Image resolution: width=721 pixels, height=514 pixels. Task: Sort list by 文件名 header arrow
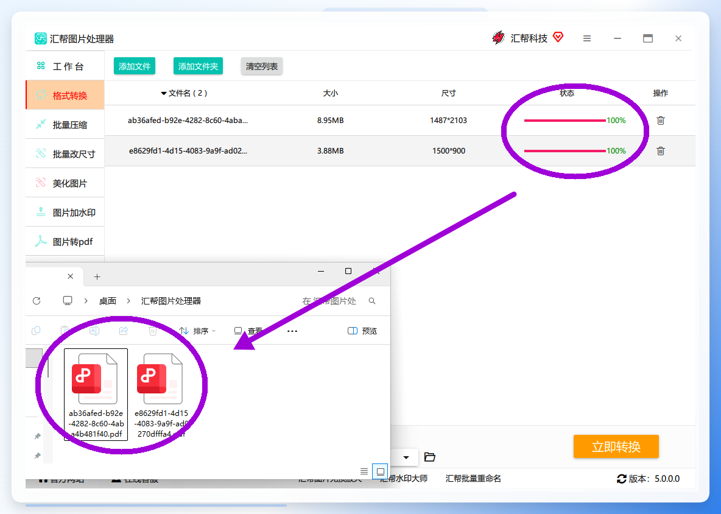click(163, 93)
